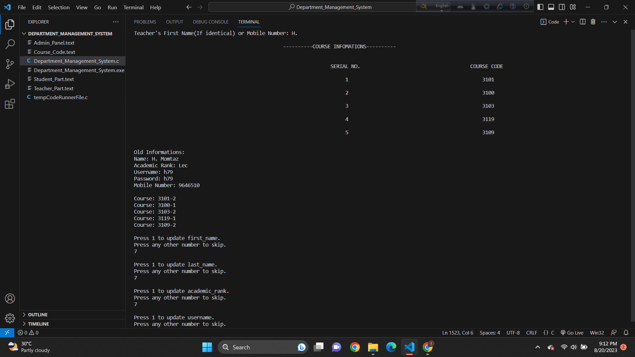The image size is (635, 357).
Task: Open the Extensions view
Action: 10,103
